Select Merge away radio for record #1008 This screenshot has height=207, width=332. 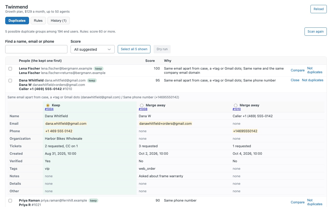click(142, 105)
